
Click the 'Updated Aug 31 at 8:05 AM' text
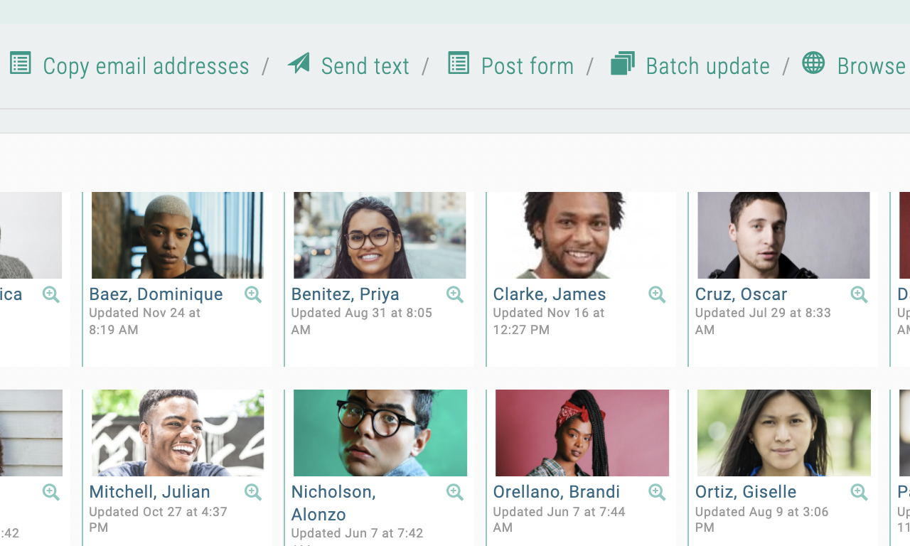pos(362,321)
